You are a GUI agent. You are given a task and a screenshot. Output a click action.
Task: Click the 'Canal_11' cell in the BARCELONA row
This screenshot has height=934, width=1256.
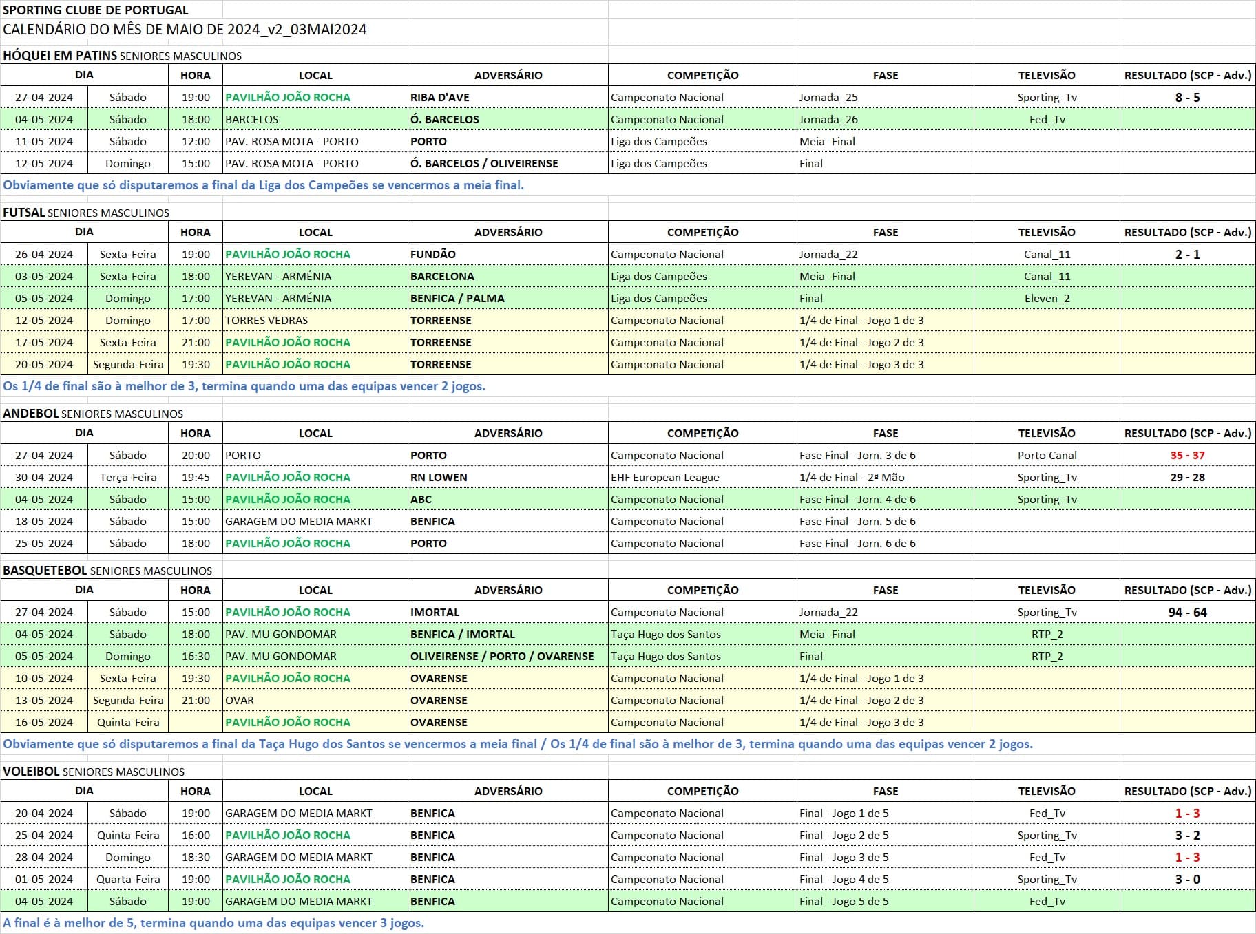pyautogui.click(x=1047, y=276)
